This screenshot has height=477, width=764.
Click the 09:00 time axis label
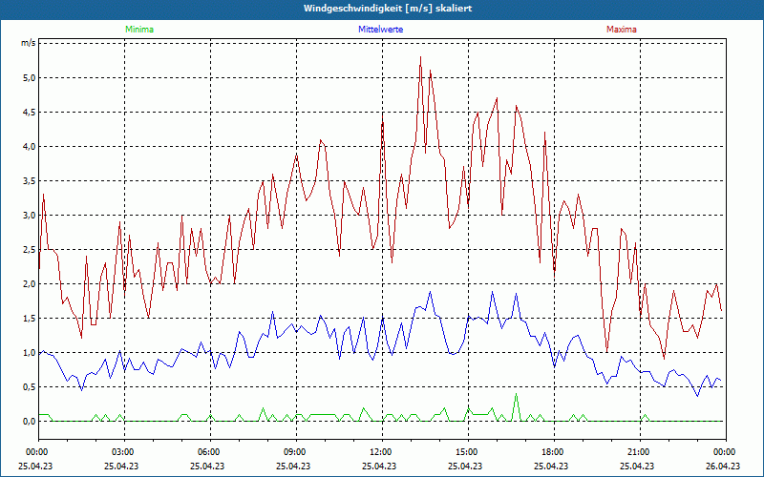pos(296,452)
